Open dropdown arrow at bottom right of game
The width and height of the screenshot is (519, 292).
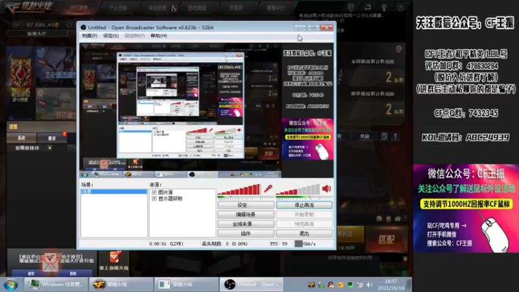(x=405, y=259)
